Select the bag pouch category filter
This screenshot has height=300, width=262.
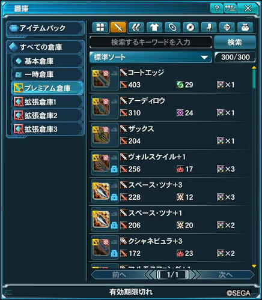(245, 27)
